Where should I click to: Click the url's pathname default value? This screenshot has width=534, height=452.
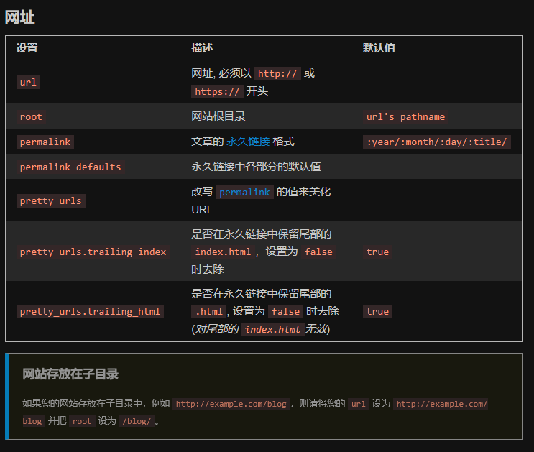pos(405,117)
